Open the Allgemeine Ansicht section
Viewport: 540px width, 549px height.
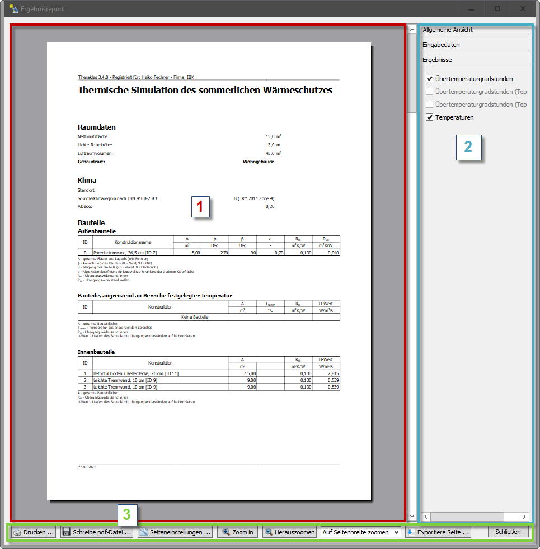pos(475,30)
